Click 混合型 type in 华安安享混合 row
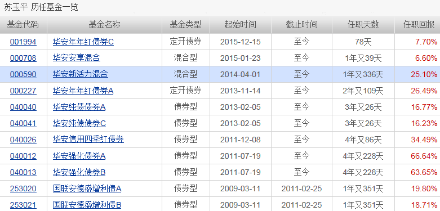440x211 pixels. [185, 58]
